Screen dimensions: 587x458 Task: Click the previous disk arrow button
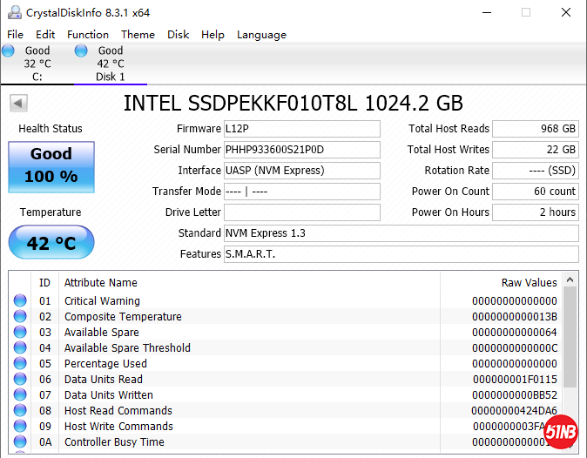[x=17, y=104]
